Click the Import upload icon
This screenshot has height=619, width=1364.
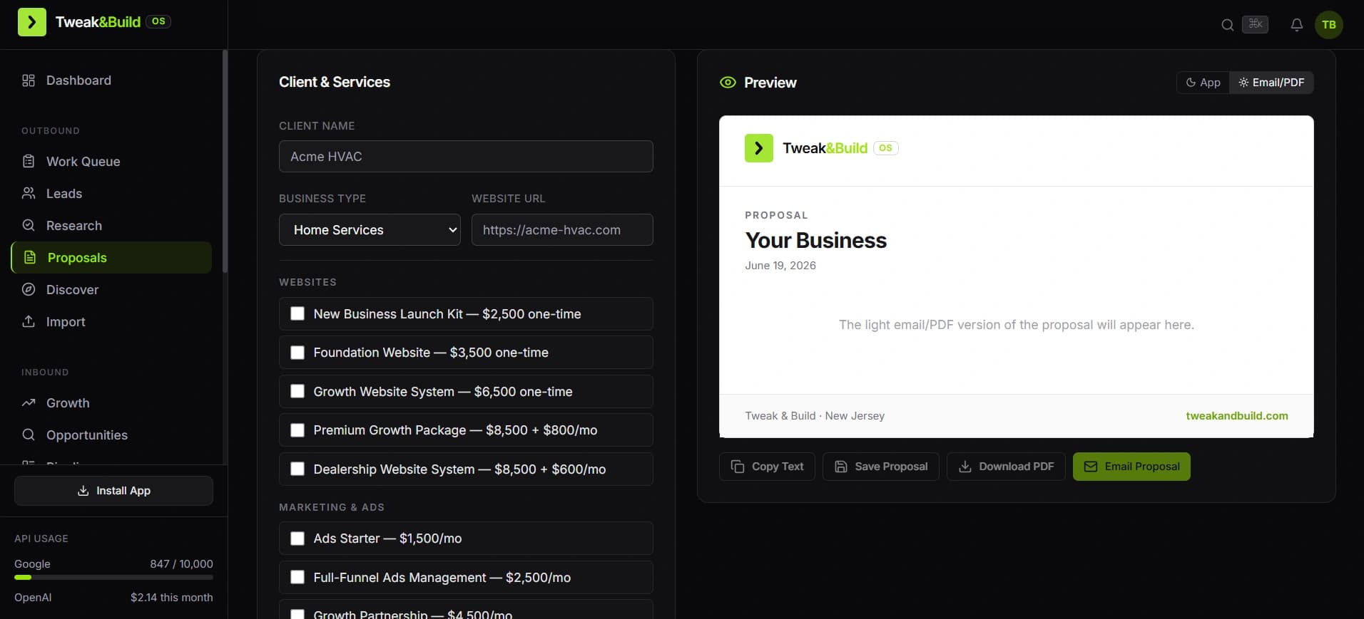click(x=29, y=322)
